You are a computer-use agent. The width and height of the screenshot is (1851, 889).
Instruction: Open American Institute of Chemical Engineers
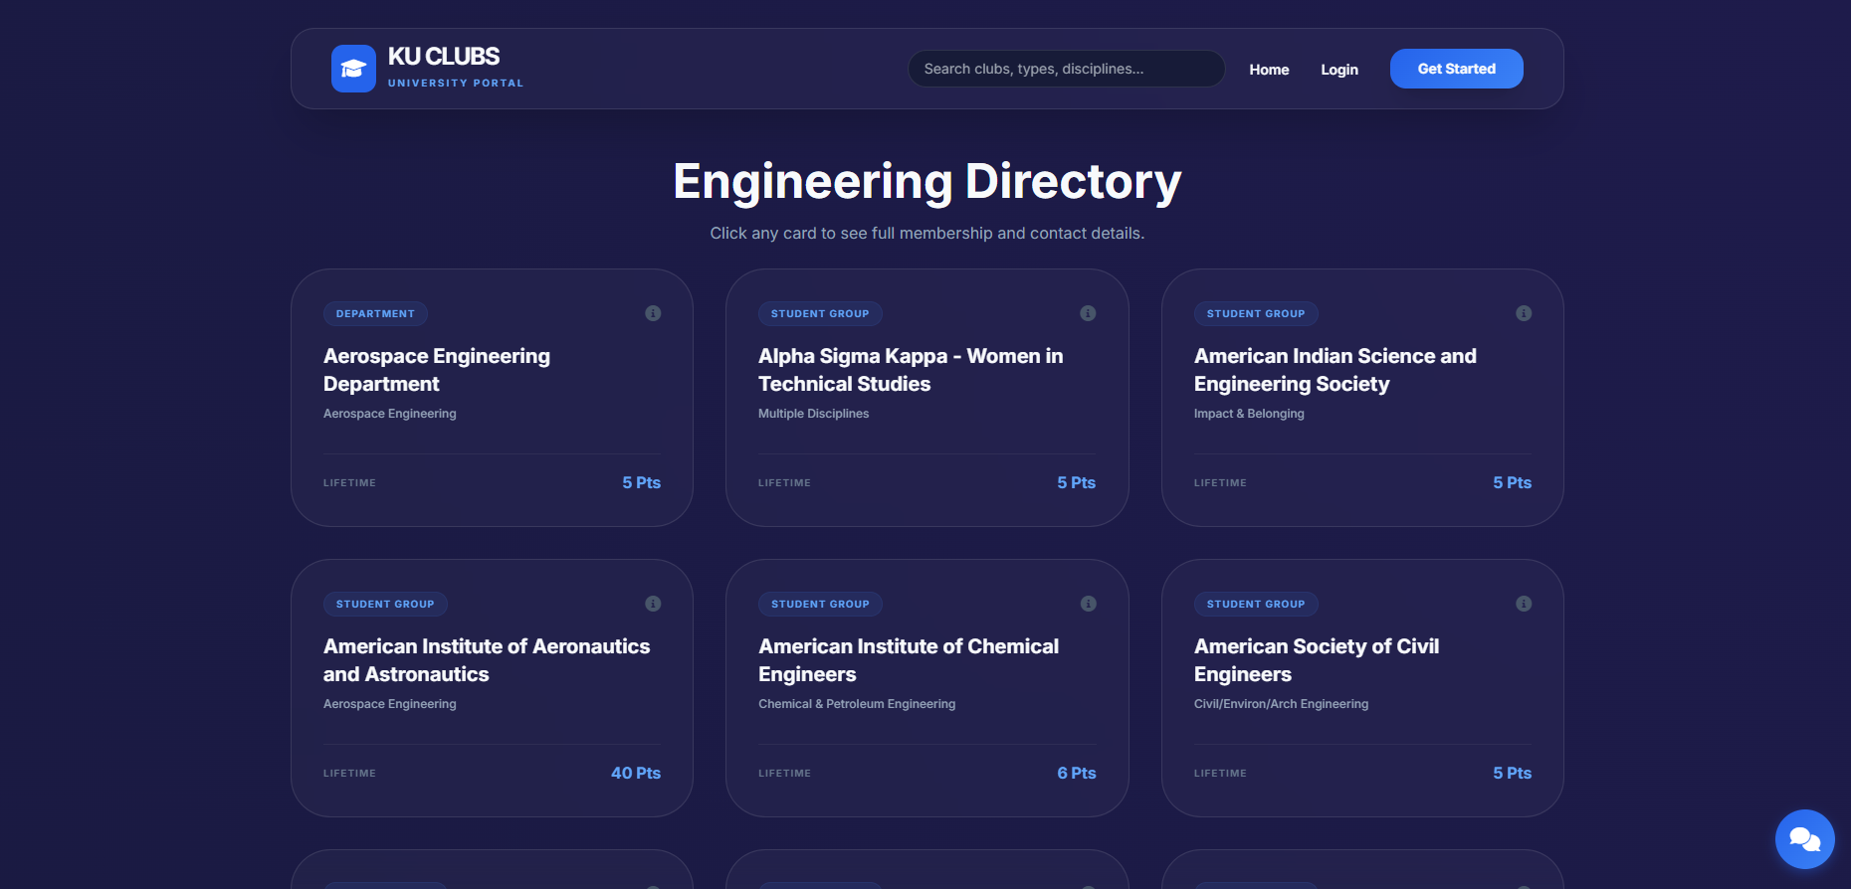pos(909,660)
